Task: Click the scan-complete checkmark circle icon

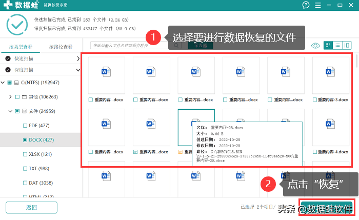Action: pyautogui.click(x=17, y=25)
